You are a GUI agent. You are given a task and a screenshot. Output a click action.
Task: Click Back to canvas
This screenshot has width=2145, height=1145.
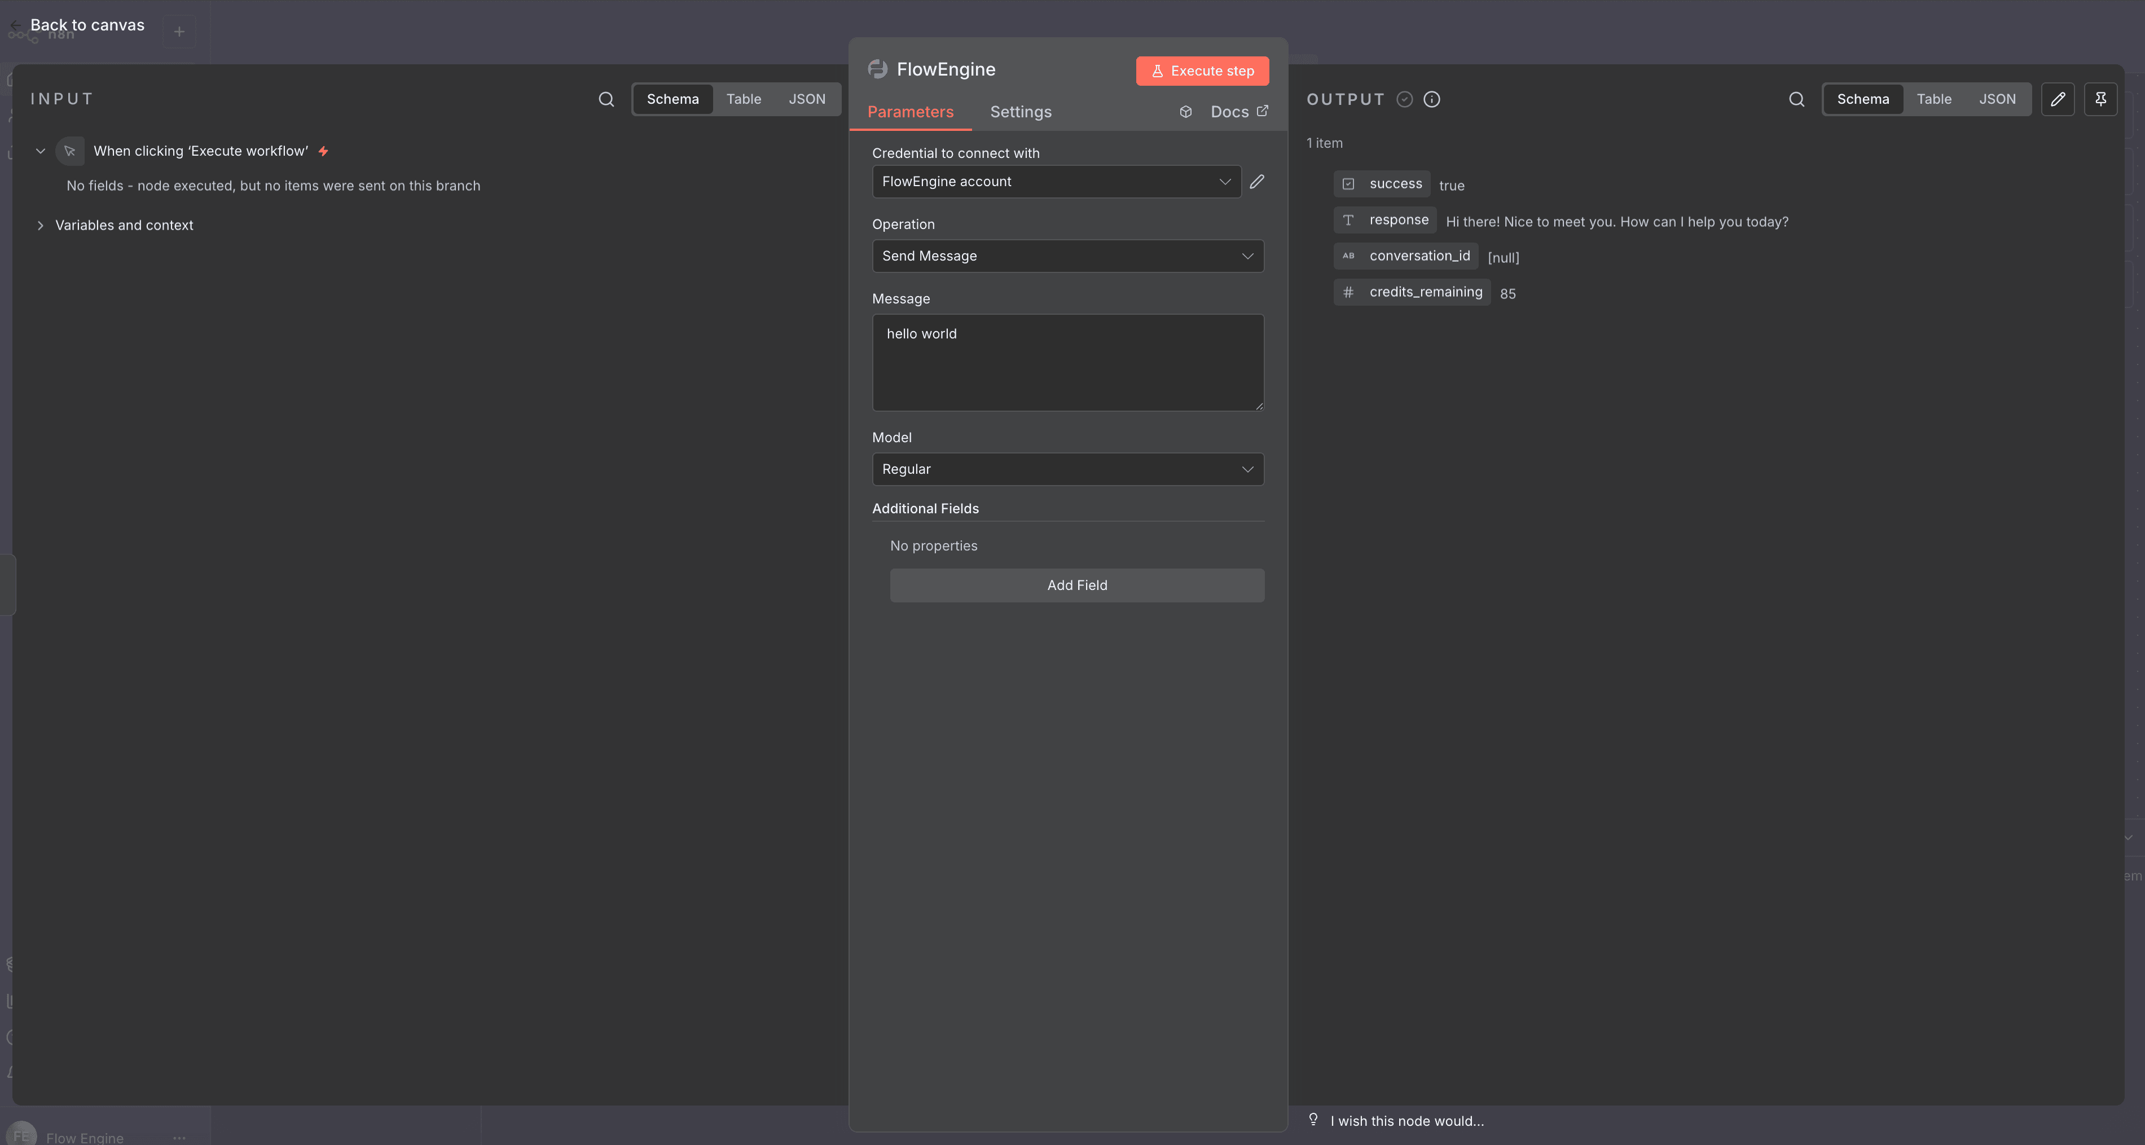87,25
